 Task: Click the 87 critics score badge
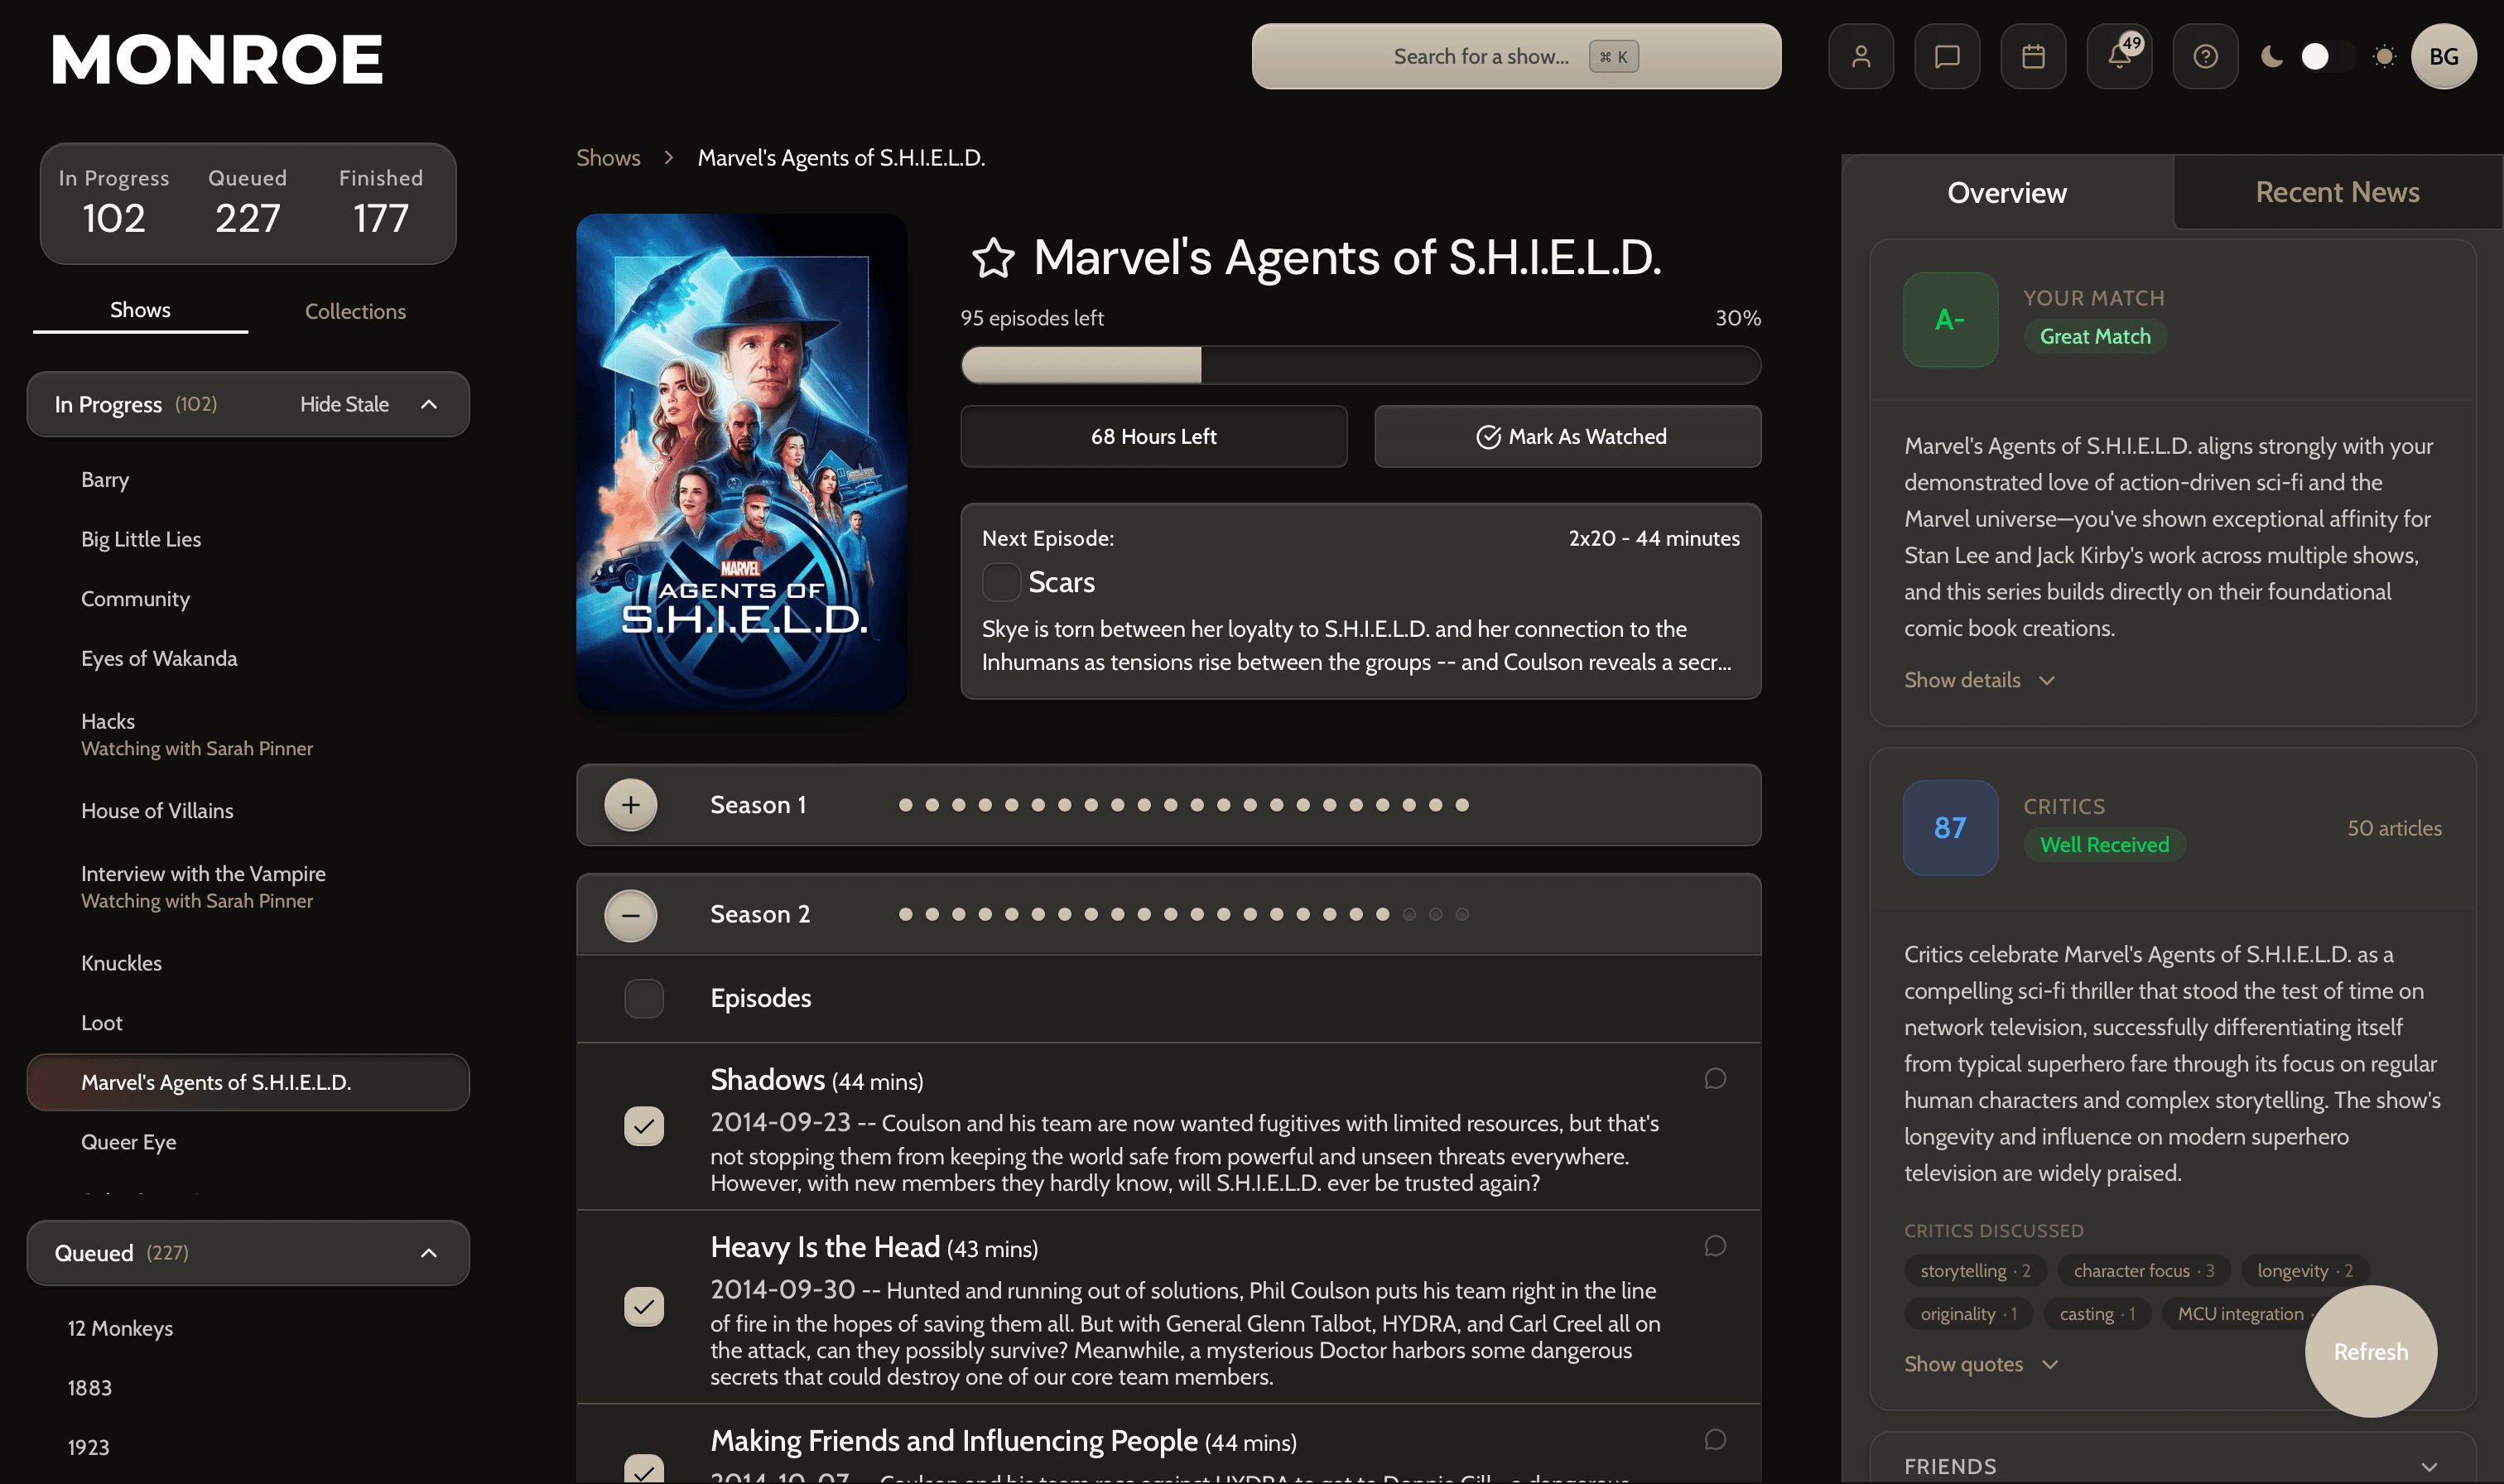(1949, 828)
